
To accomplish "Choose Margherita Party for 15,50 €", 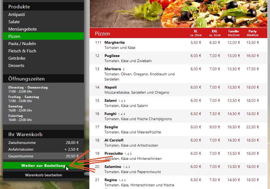I will (253, 42).
